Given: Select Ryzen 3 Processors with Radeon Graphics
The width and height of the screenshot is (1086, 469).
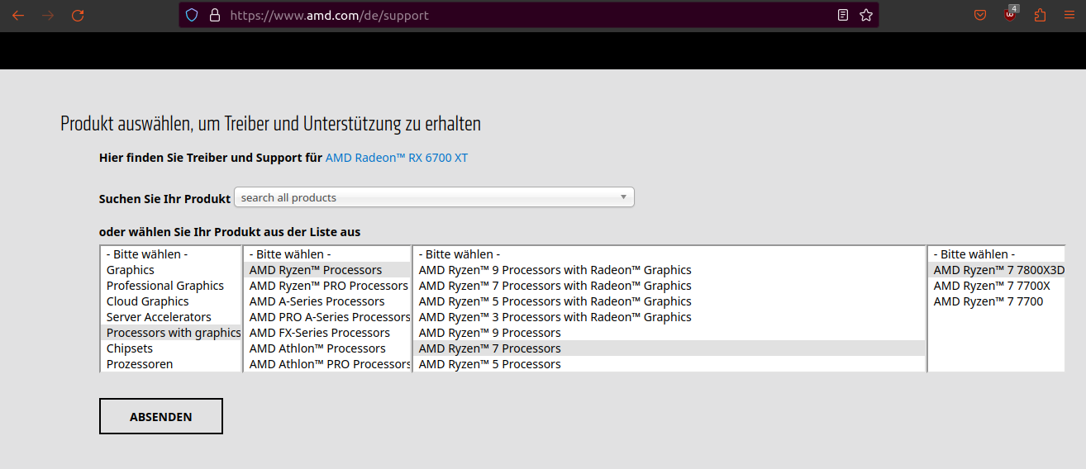Looking at the screenshot, I should (669, 317).
